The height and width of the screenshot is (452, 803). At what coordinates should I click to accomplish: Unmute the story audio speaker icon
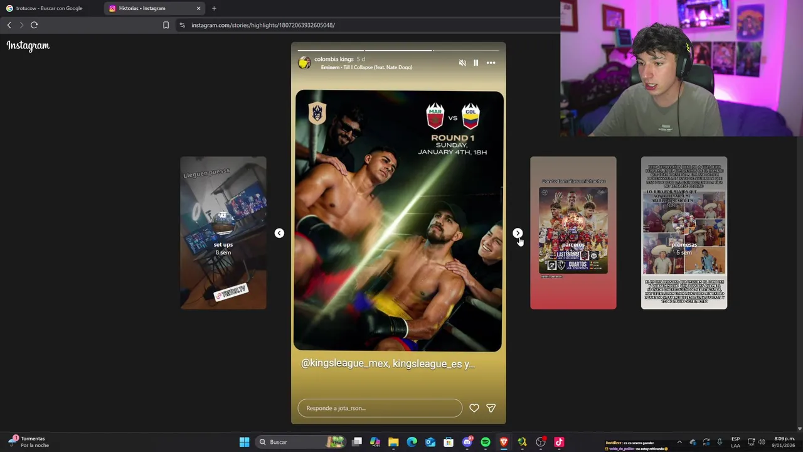tap(462, 63)
